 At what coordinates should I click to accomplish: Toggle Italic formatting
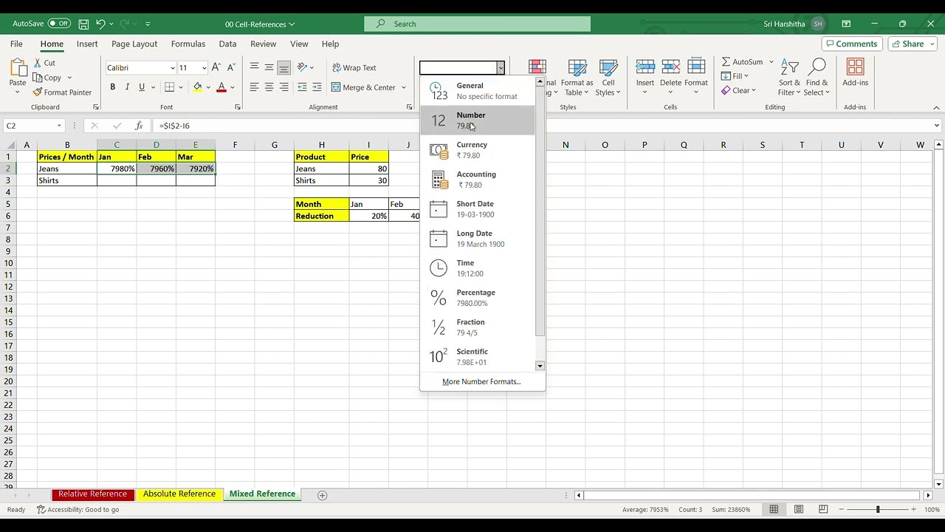click(x=127, y=87)
